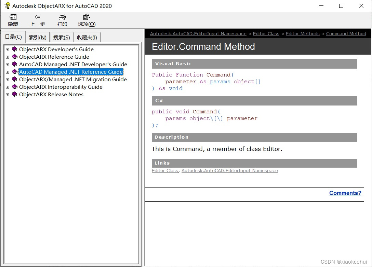Click the book icon beside ObjectARX/Managed .NET Migration Guide
The height and width of the screenshot is (267, 372).
[15, 79]
